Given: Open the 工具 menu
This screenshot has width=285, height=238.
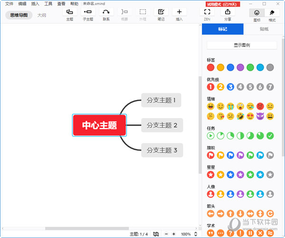Looking at the screenshot, I should 48,4.
